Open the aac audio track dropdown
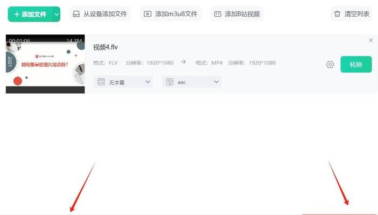Image resolution: width=378 pixels, height=215 pixels. coord(192,82)
